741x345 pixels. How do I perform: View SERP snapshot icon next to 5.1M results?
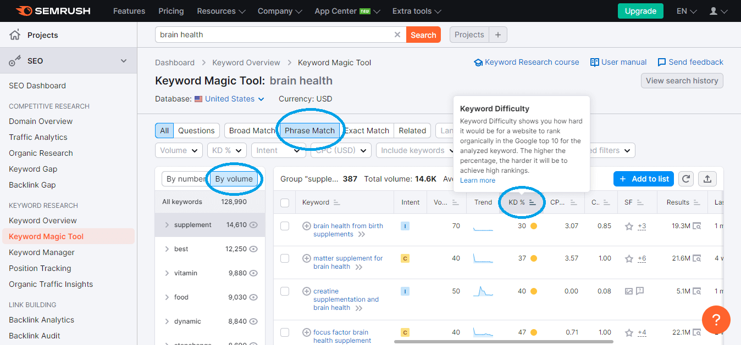(x=697, y=291)
